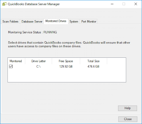Viewport: 142px width, 124px height.
Task: Switch to the Scan Folders tab
Action: click(x=10, y=21)
